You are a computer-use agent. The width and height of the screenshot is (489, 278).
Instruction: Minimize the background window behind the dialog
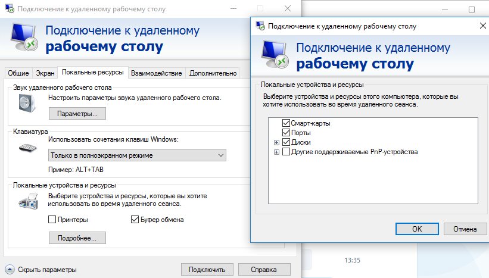pos(445,10)
